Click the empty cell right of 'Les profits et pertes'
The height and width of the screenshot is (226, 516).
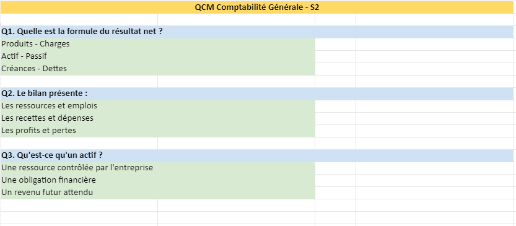click(x=335, y=131)
